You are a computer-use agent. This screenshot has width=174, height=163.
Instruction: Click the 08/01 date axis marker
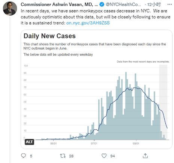click(x=136, y=143)
